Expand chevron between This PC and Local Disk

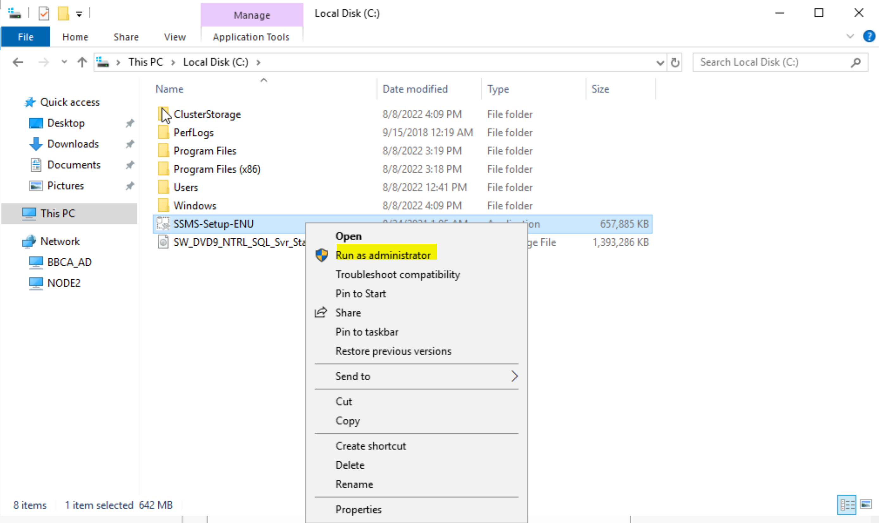[173, 63]
